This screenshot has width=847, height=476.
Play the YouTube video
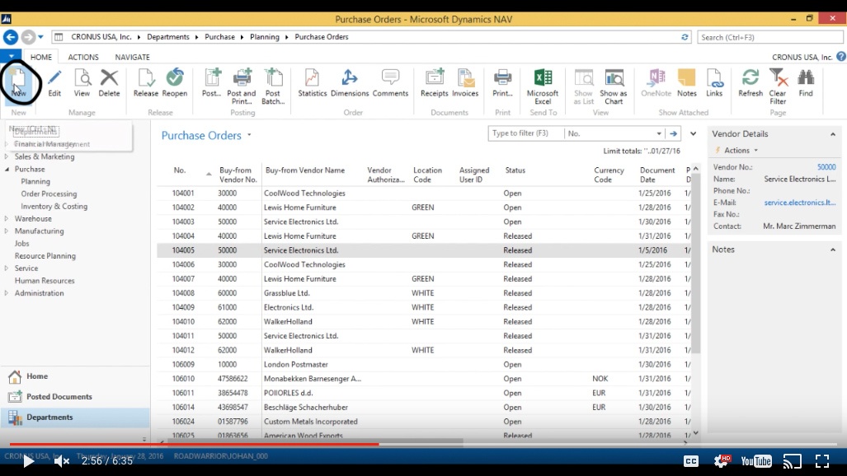[28, 461]
